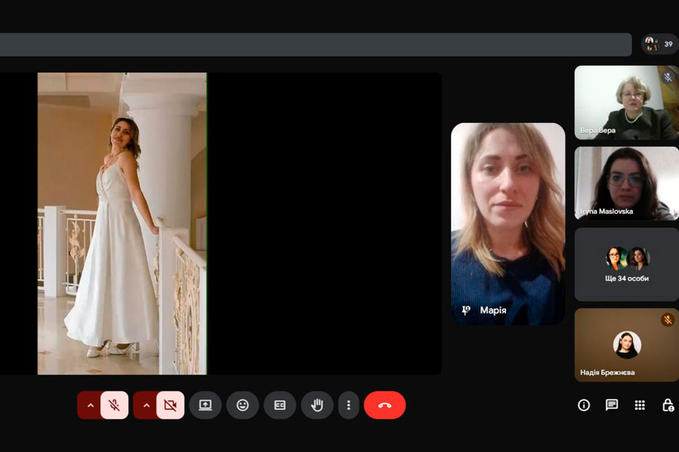Turn on the camera button
Viewport: 679px width, 452px height.
pyautogui.click(x=170, y=405)
